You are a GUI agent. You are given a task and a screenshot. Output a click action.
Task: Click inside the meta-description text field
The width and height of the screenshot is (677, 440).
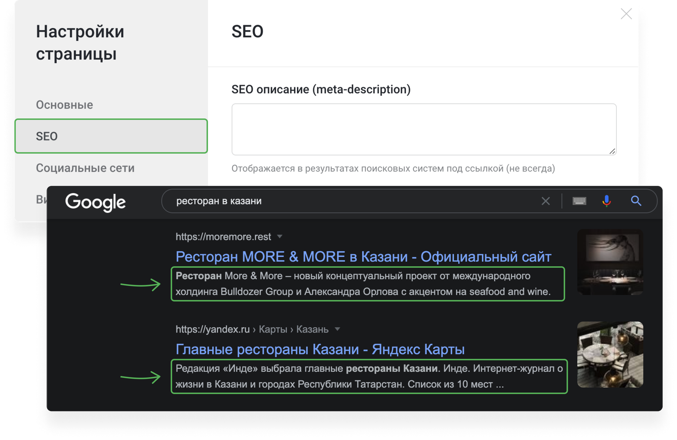pyautogui.click(x=423, y=129)
